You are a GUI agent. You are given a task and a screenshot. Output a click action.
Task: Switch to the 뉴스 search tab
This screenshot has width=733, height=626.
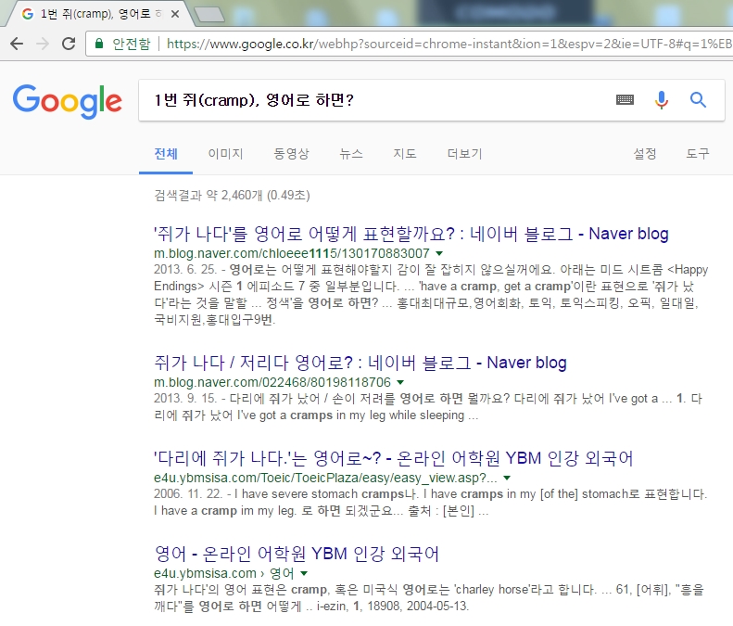pos(351,154)
